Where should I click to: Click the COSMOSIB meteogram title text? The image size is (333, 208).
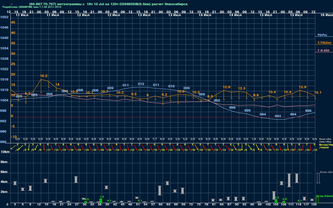[108, 4]
